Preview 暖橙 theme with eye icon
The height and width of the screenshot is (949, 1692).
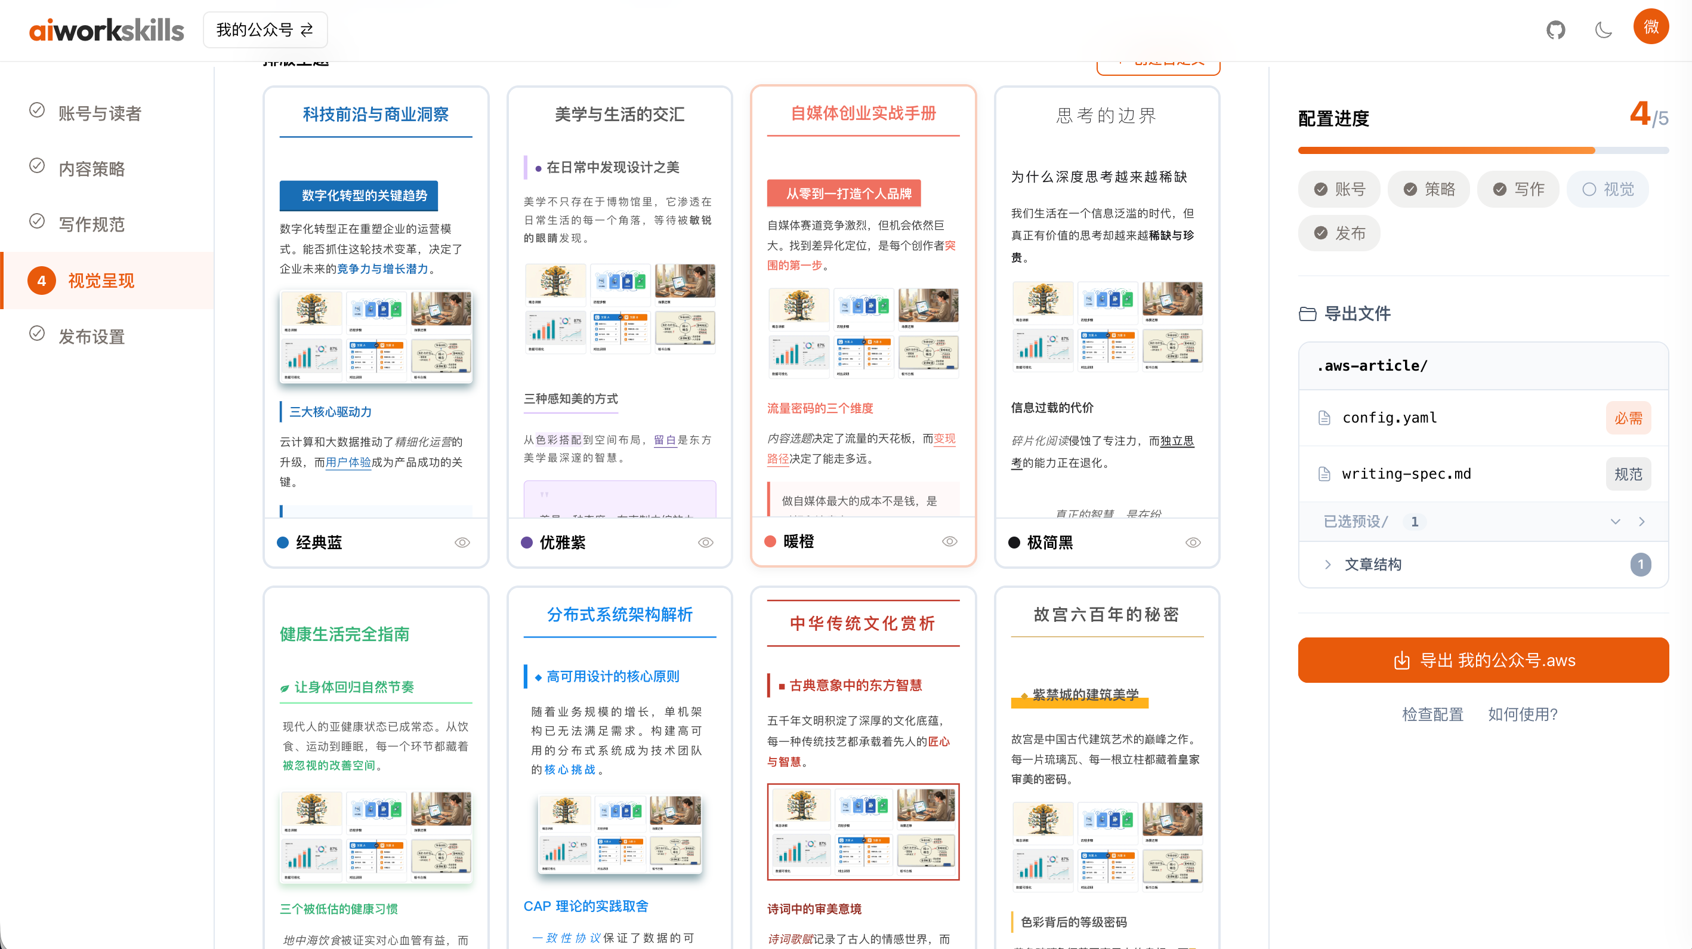coord(949,541)
